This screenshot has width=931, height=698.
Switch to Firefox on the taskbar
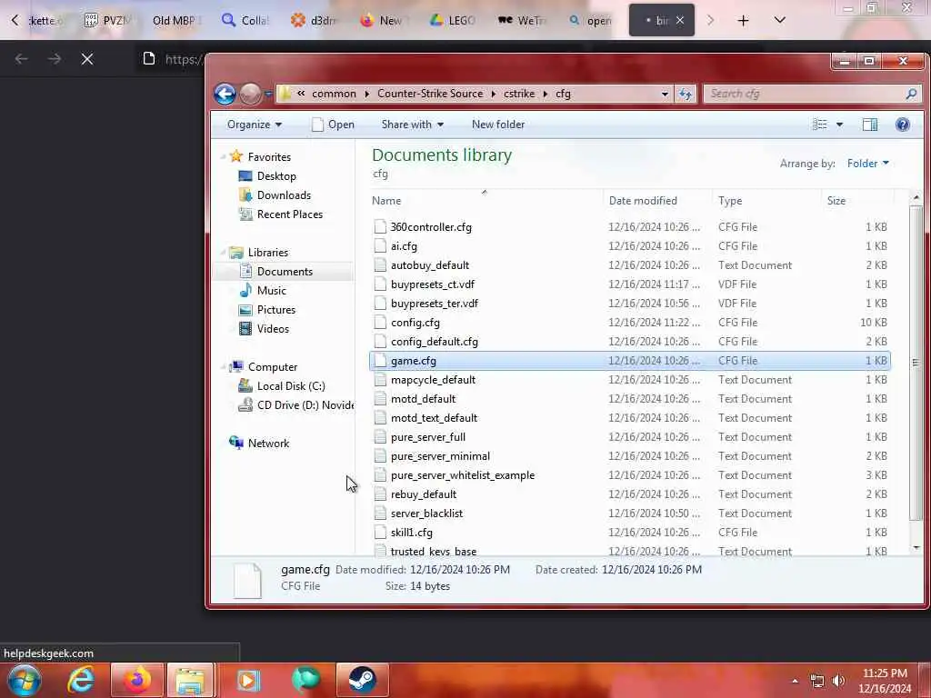(136, 680)
